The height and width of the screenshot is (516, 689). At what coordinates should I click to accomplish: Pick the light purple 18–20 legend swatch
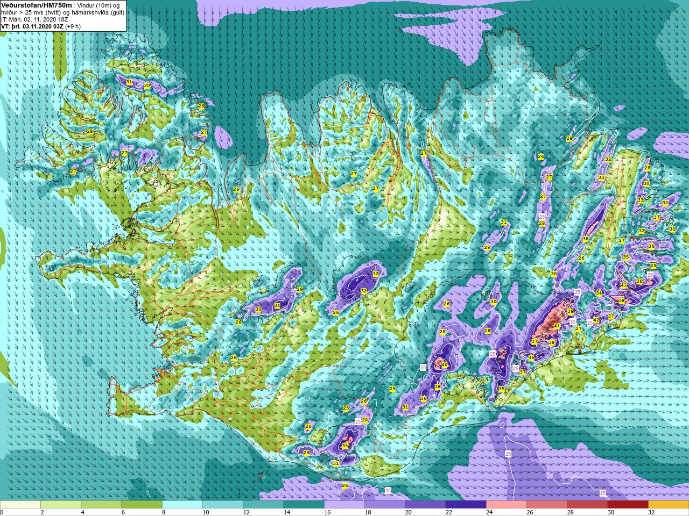(385, 505)
